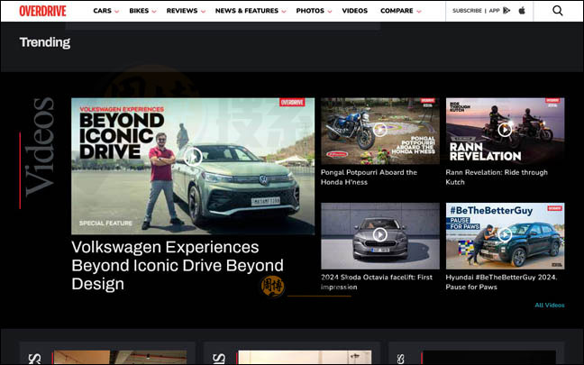Click the vertical Videos section label

(x=40, y=147)
